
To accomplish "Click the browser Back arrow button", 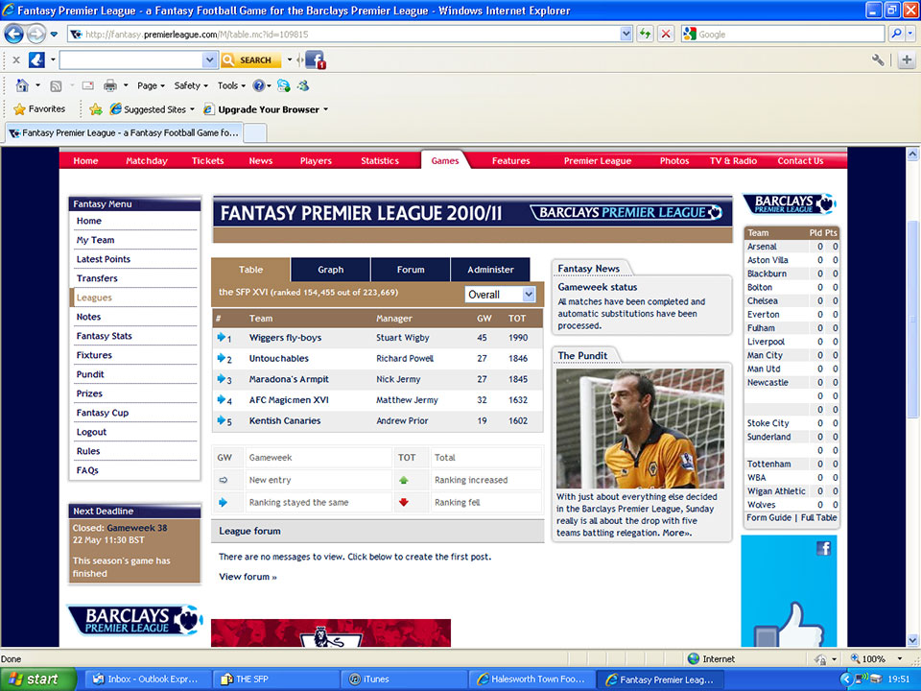I will coord(13,35).
